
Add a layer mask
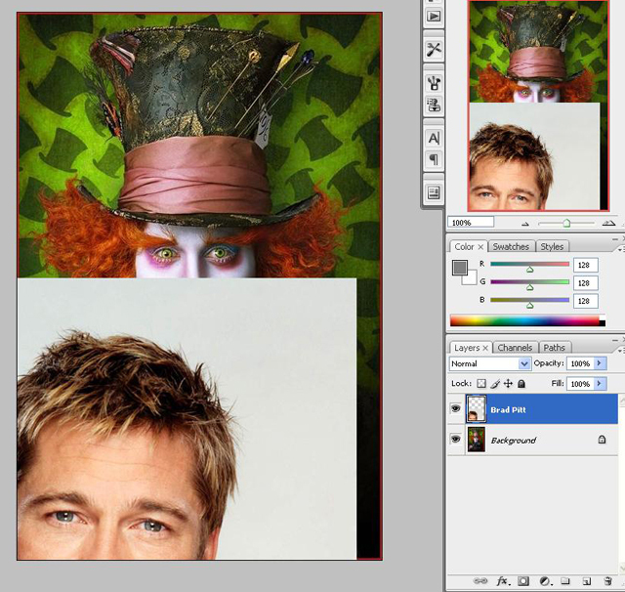tap(523, 581)
